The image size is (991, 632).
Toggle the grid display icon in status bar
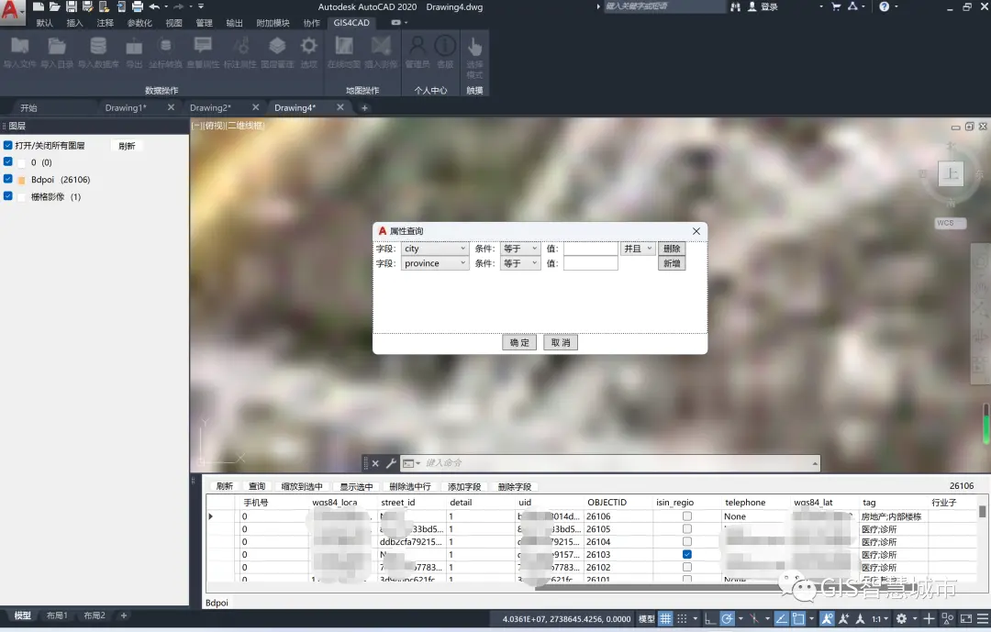[x=665, y=619]
